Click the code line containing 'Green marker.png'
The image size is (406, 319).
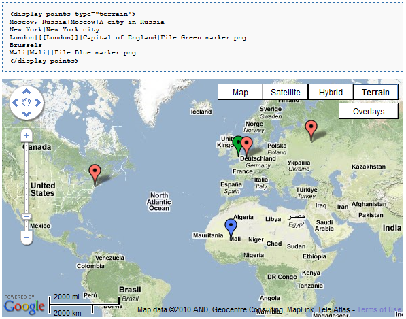pos(128,37)
